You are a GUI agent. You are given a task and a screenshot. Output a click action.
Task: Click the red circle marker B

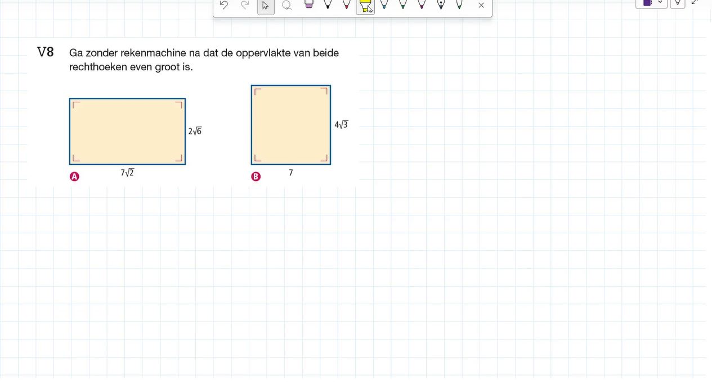tap(256, 177)
